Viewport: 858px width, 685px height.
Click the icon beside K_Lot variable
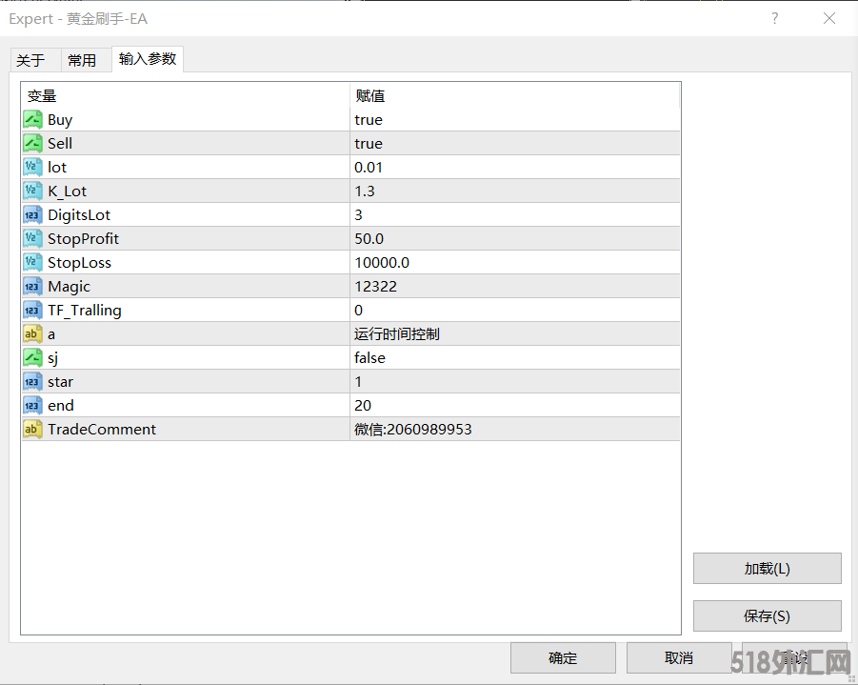click(x=32, y=191)
